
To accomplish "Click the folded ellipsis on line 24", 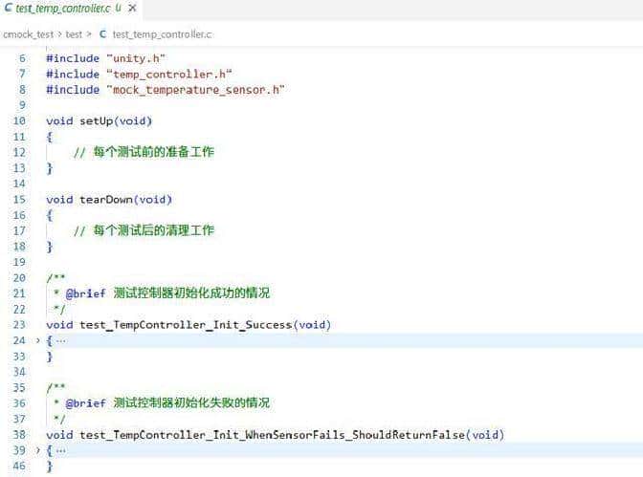I will tap(61, 340).
